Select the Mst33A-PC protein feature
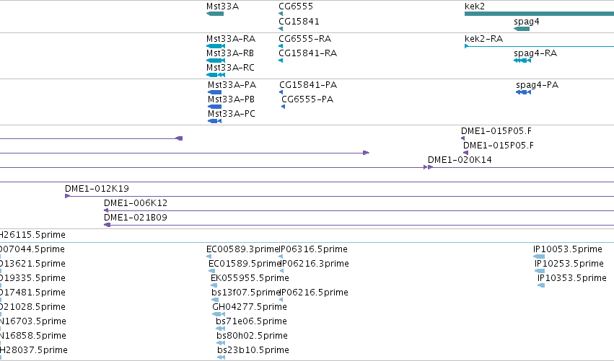Viewport: 614px width, 361px height. [214, 121]
